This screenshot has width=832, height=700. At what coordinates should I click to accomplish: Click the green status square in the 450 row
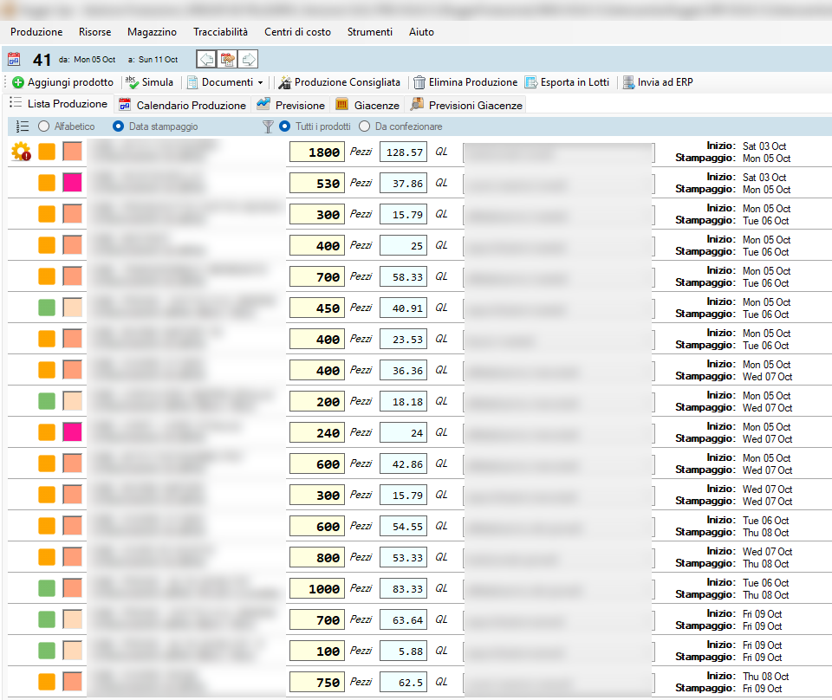point(47,307)
